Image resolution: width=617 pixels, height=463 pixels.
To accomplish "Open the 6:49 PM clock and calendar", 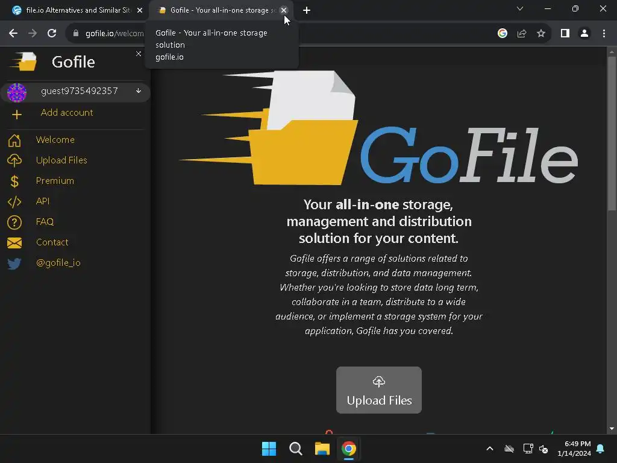I will pos(574,449).
